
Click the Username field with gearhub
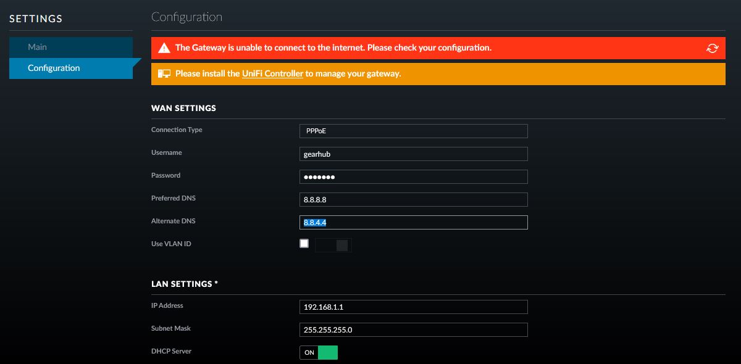coord(413,154)
